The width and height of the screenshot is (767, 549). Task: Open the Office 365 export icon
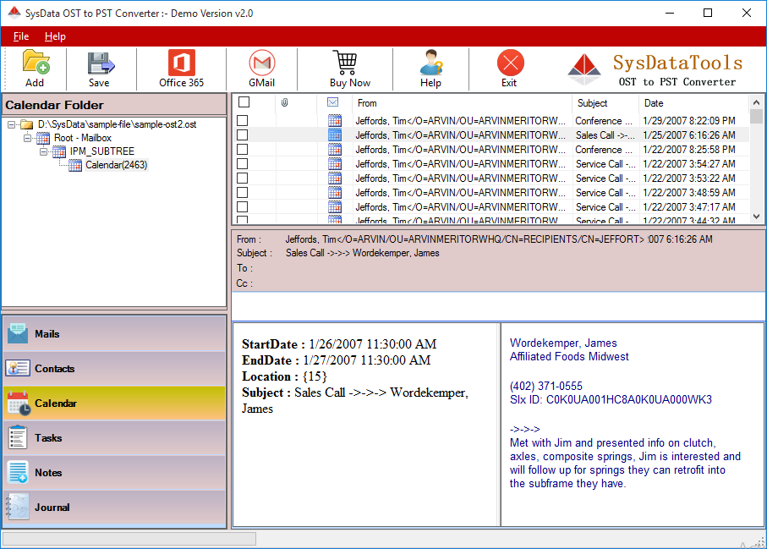point(181,63)
